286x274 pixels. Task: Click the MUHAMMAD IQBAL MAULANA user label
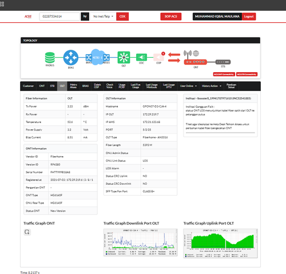pyautogui.click(x=217, y=17)
